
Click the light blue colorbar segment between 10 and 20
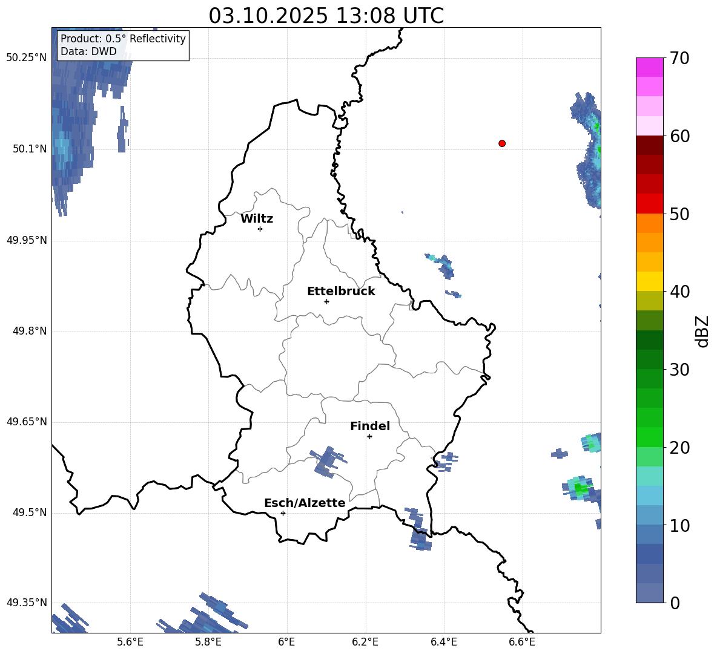coord(649,495)
